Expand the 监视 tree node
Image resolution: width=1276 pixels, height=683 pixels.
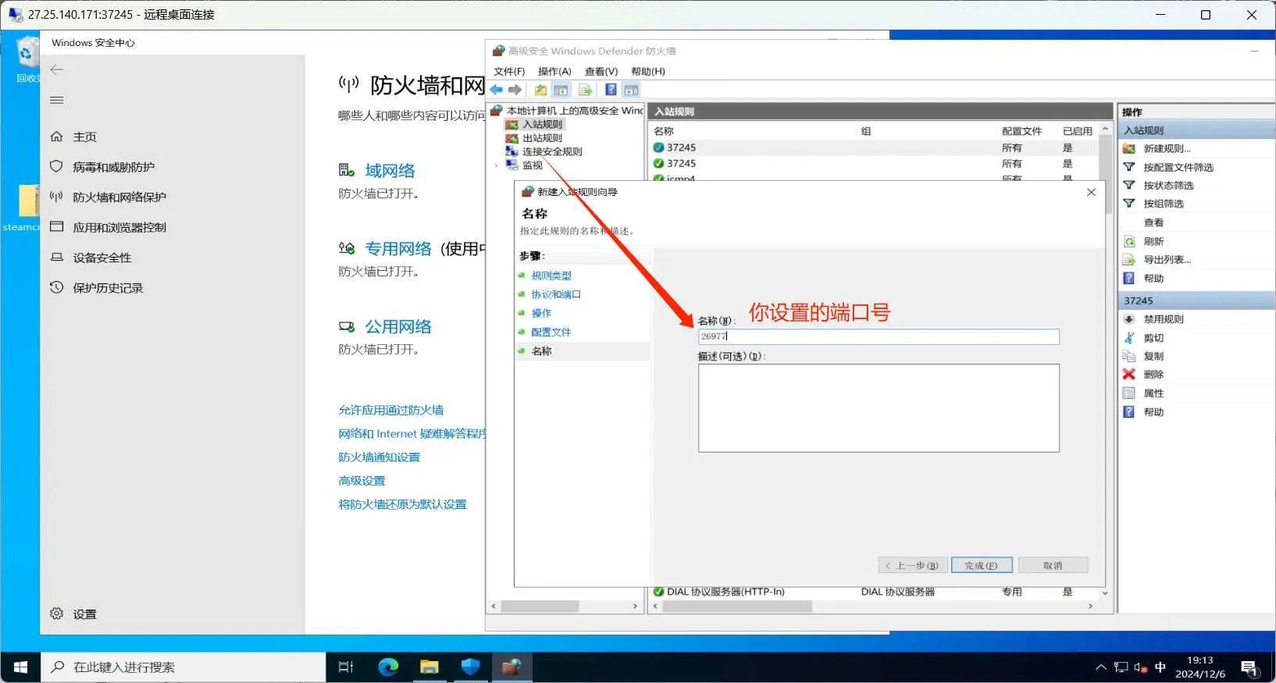pos(496,165)
